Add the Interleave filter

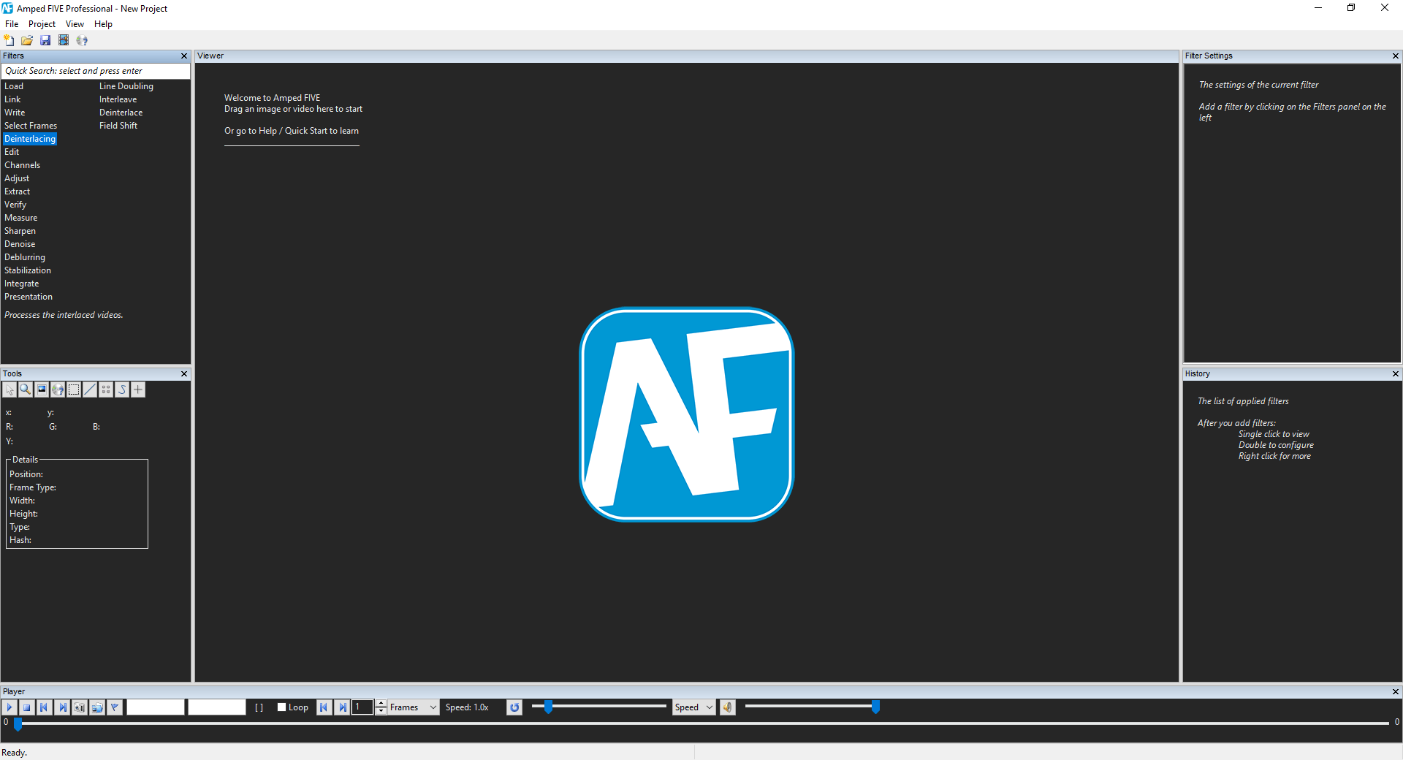tap(118, 99)
